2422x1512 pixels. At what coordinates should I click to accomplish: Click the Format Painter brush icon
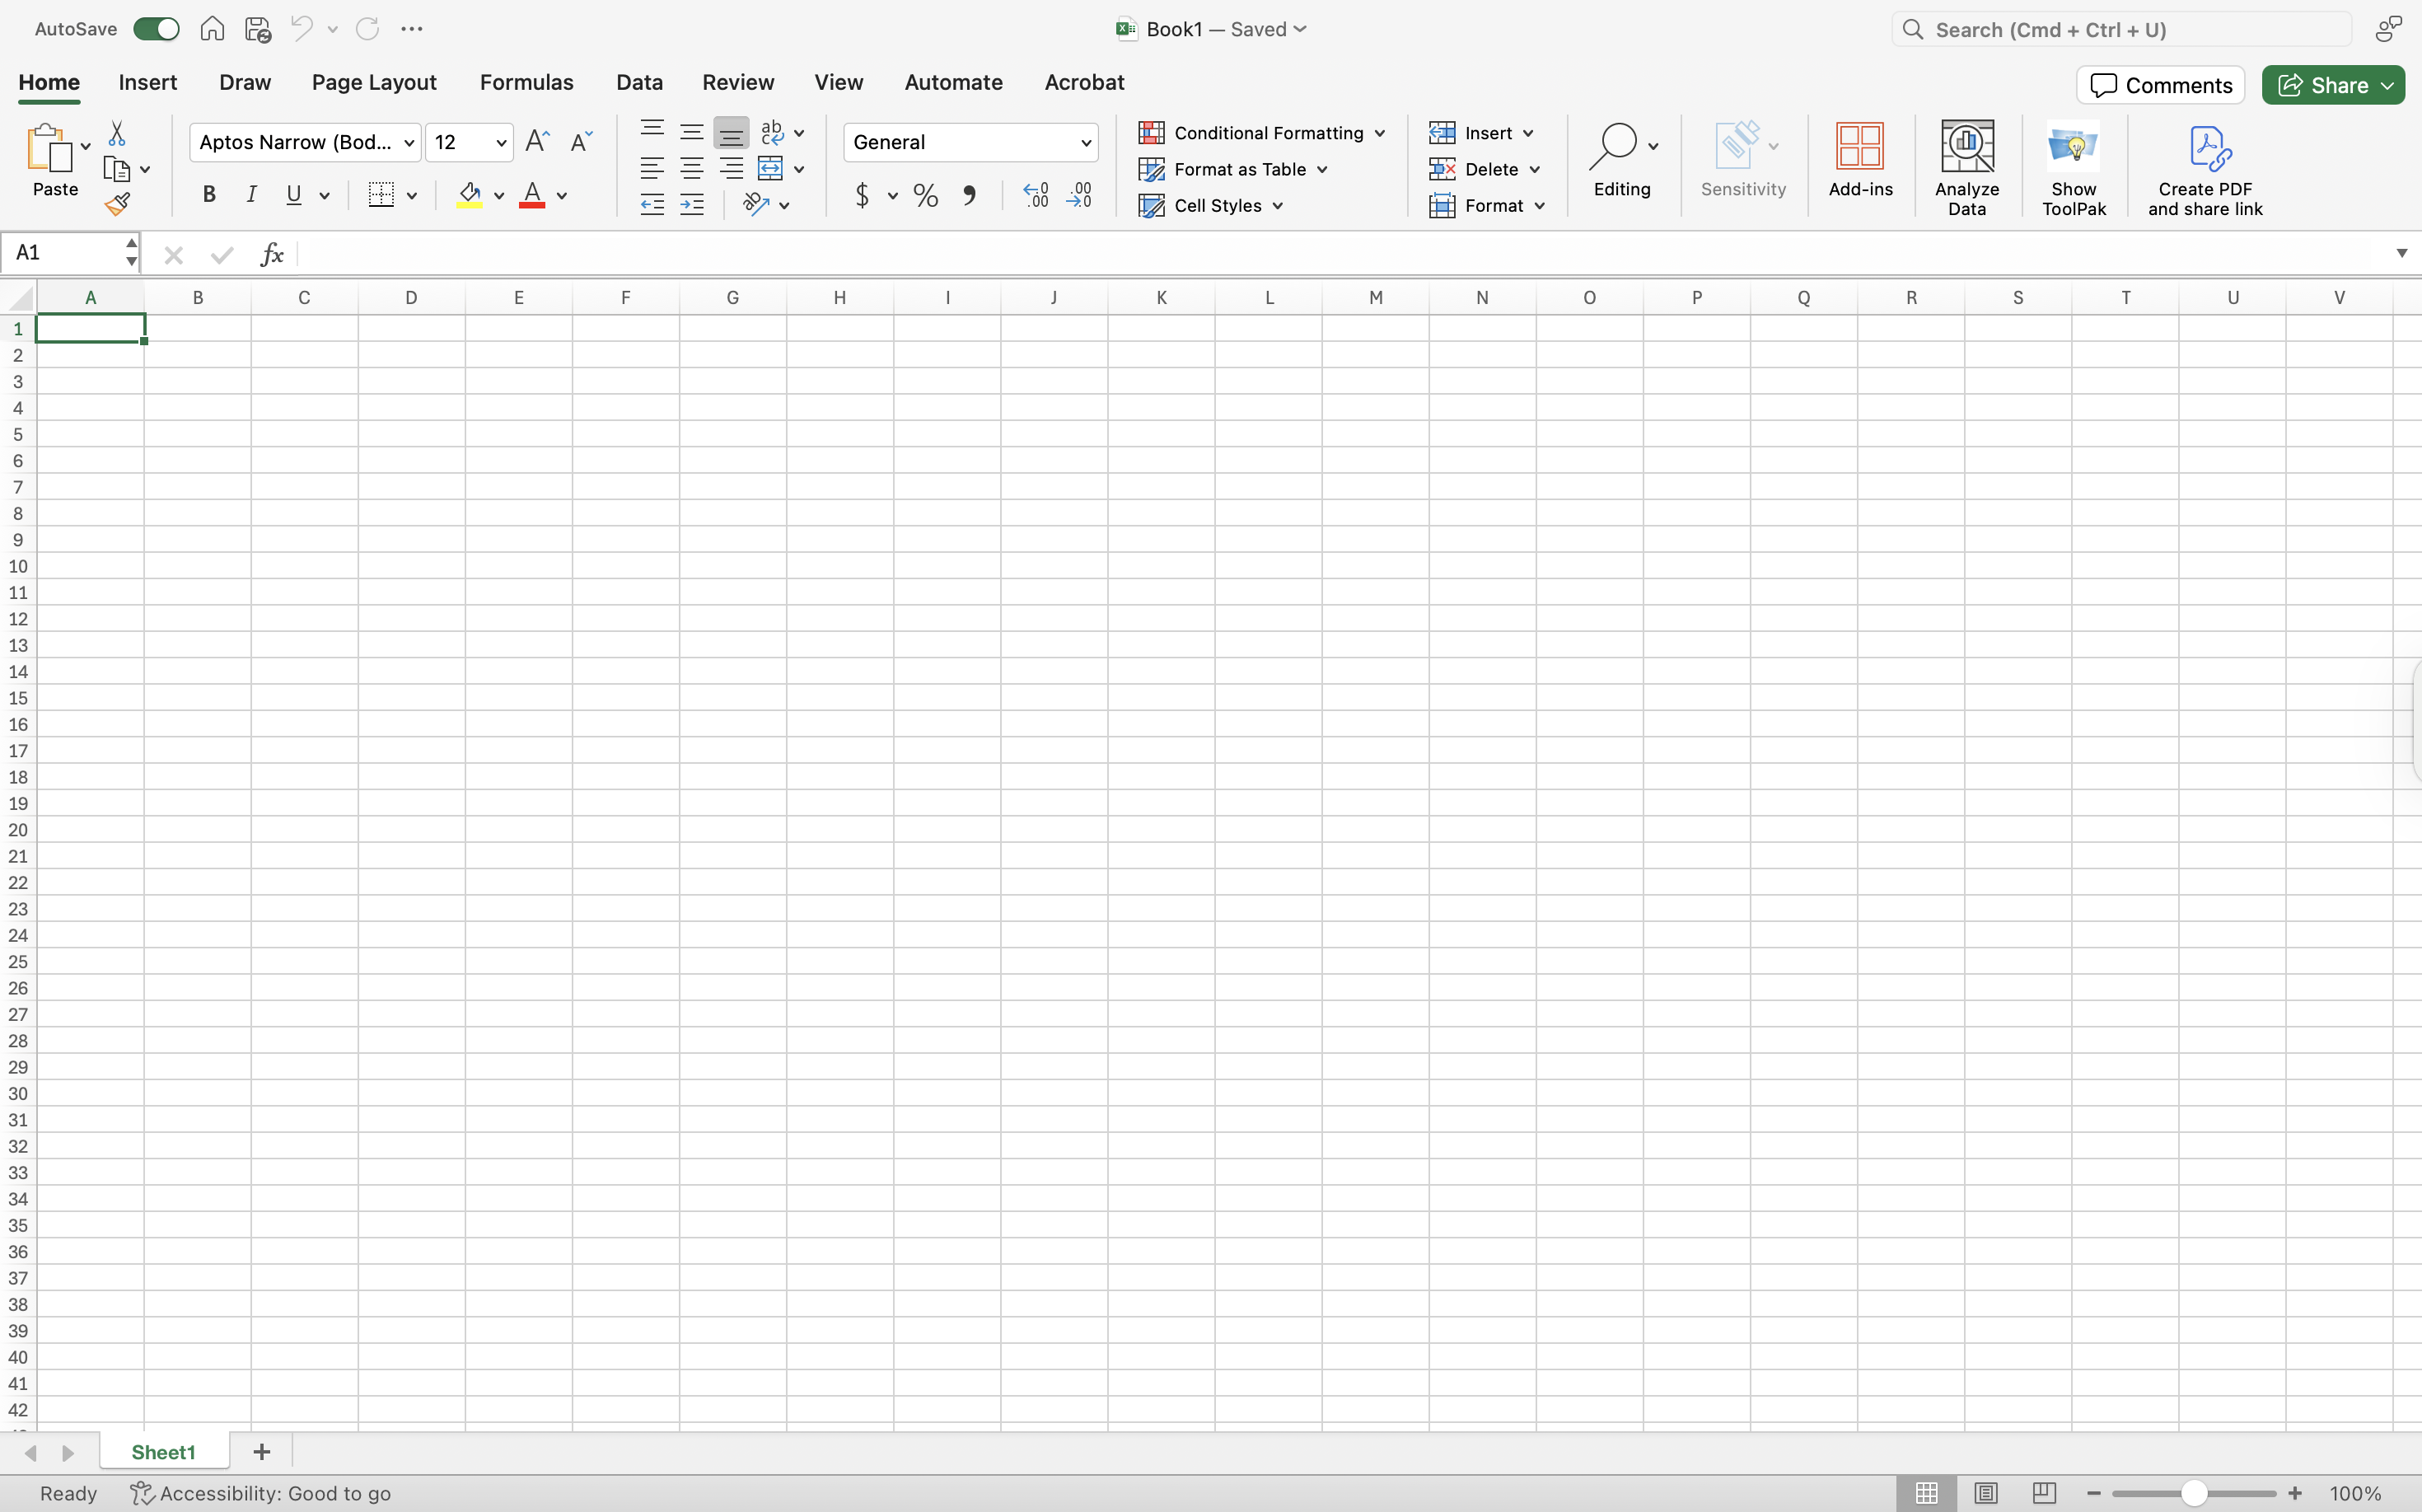coord(117,205)
